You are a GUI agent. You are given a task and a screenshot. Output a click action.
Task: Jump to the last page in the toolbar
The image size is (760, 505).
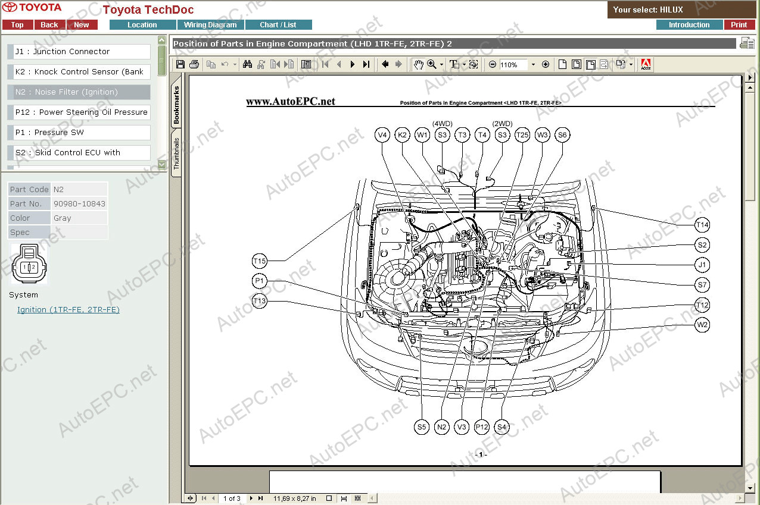[366, 64]
